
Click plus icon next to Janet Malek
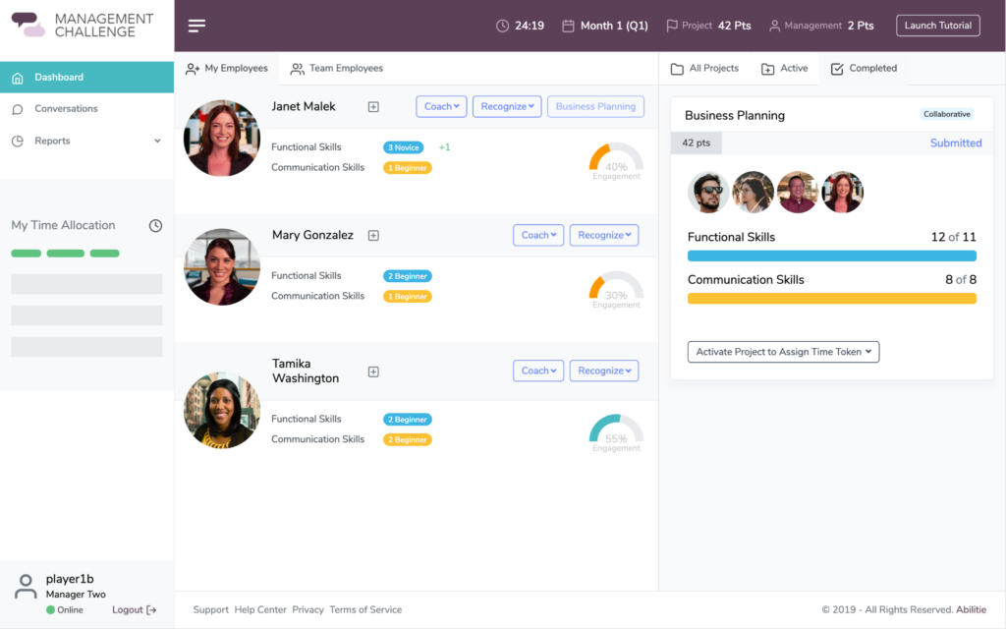pyautogui.click(x=373, y=107)
